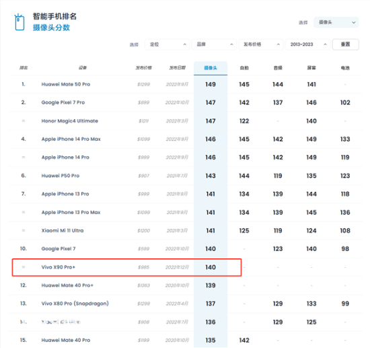Open Apple iPhone 14 Pro link
This screenshot has width=370, height=348.
(x=65, y=158)
